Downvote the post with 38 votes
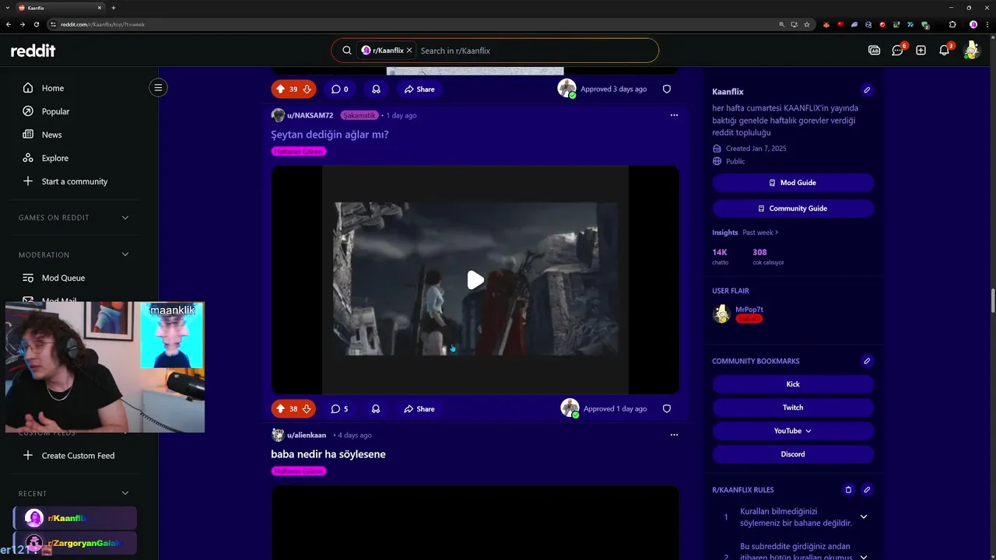The image size is (996, 560). pos(307,409)
